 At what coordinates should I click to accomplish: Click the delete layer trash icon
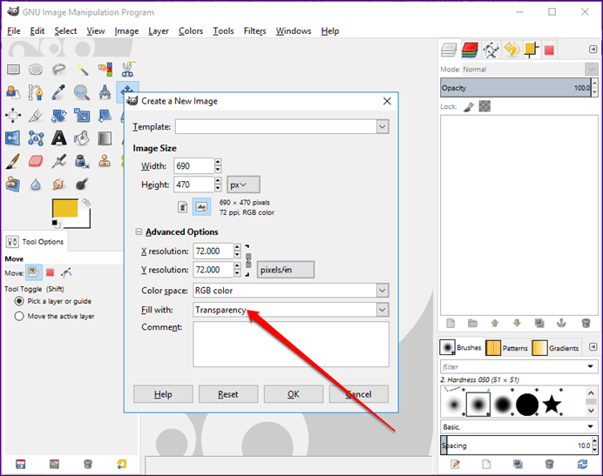pos(586,323)
